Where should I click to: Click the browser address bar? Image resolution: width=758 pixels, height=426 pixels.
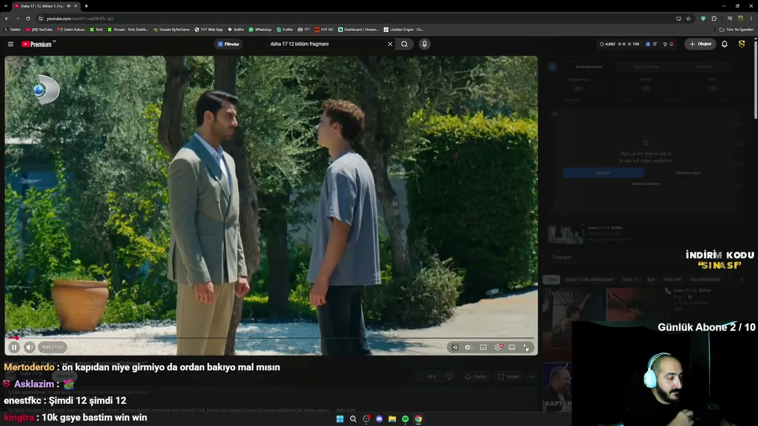[355, 18]
